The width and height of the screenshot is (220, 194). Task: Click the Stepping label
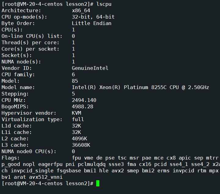15,94
